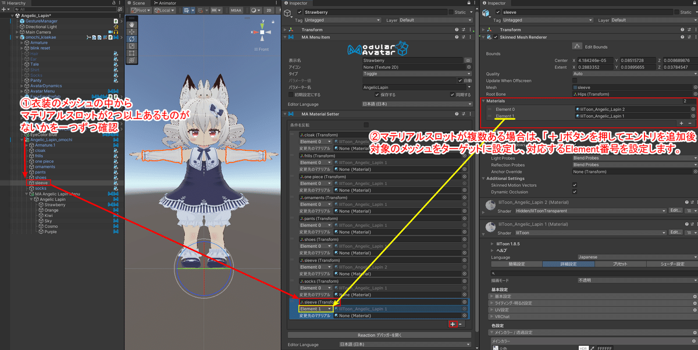Enable the Update When Offscreen checkbox

(x=575, y=81)
